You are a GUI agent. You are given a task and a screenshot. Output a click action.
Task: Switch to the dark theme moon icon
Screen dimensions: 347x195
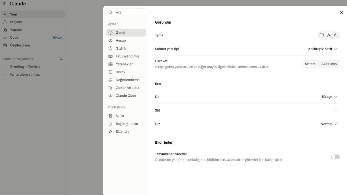336,35
